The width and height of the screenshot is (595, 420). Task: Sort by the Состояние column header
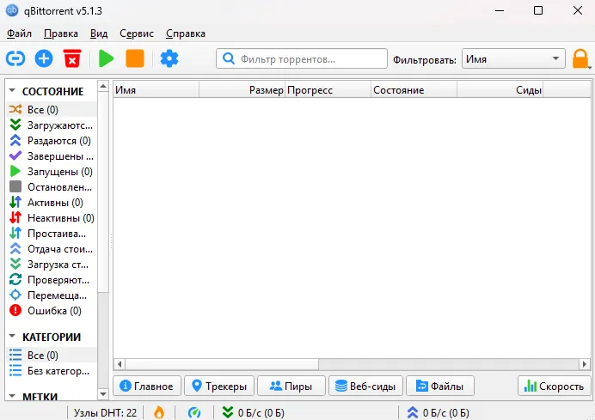pos(414,90)
